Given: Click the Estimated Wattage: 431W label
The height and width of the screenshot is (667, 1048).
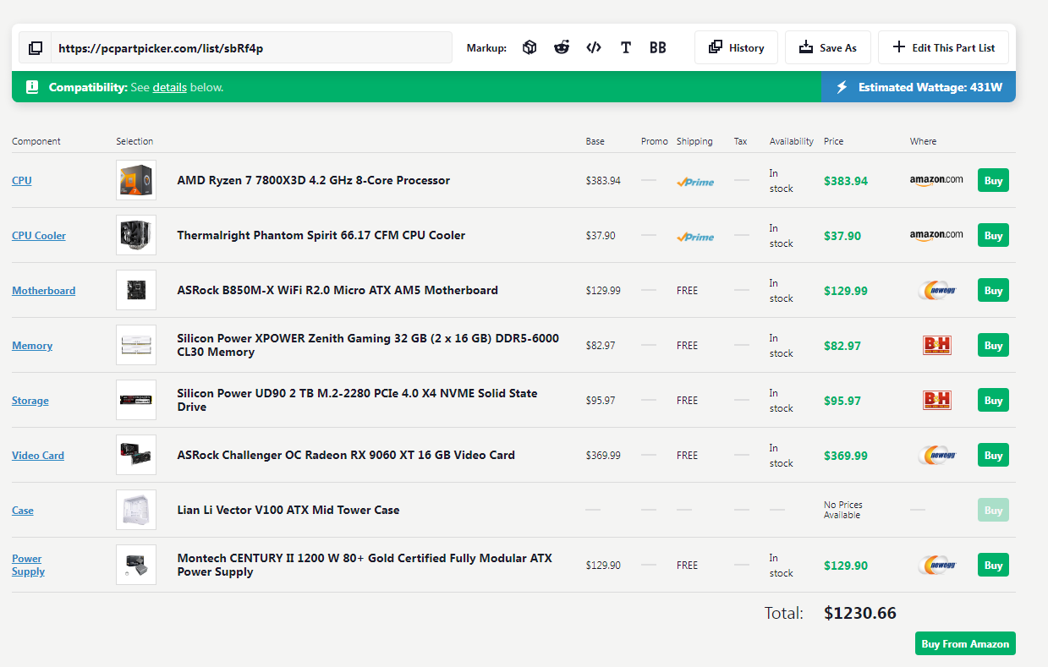Looking at the screenshot, I should 930,87.
